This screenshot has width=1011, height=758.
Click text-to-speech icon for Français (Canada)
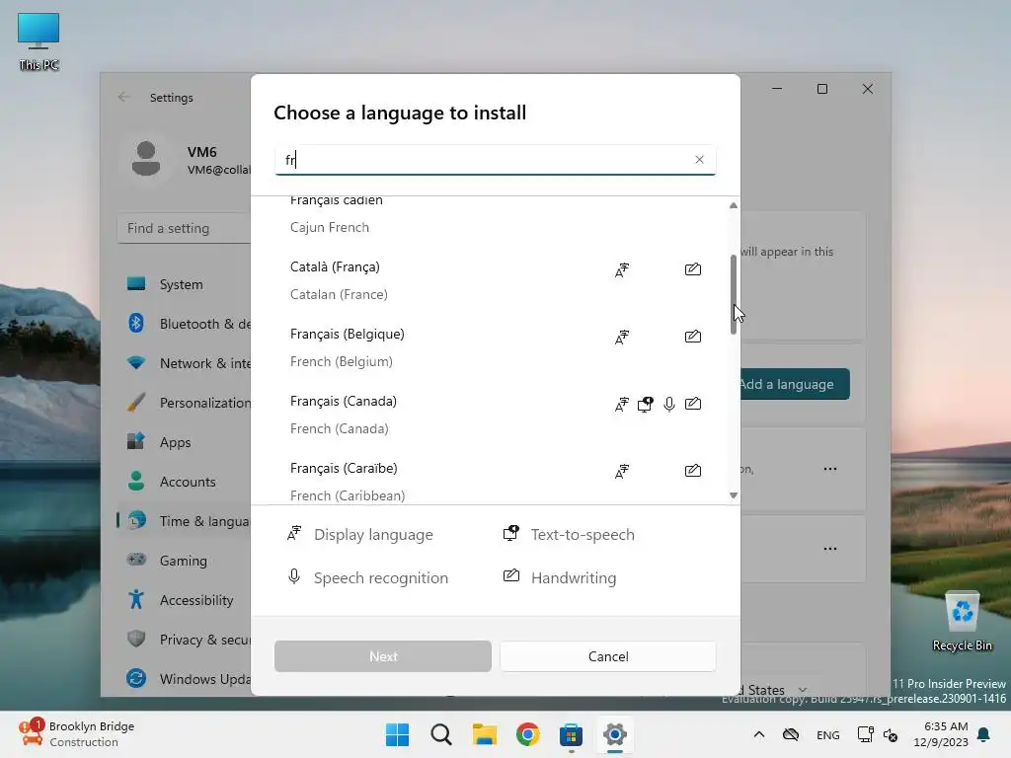(x=645, y=404)
